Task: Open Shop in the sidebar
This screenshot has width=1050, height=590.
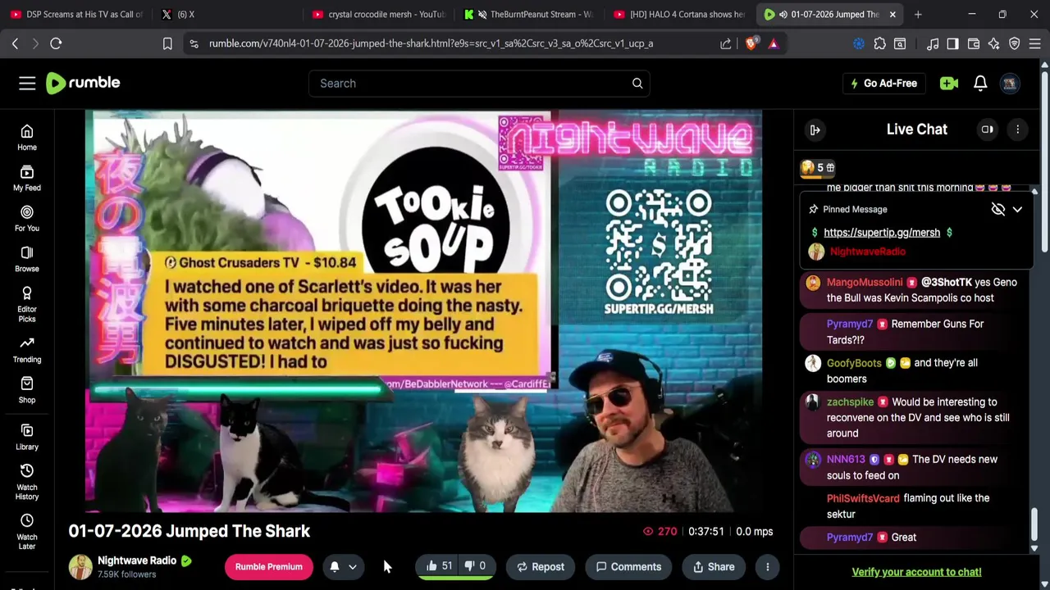Action: coord(27,390)
